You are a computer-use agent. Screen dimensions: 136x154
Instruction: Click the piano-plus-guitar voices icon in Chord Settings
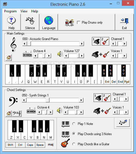click(x=102, y=111)
